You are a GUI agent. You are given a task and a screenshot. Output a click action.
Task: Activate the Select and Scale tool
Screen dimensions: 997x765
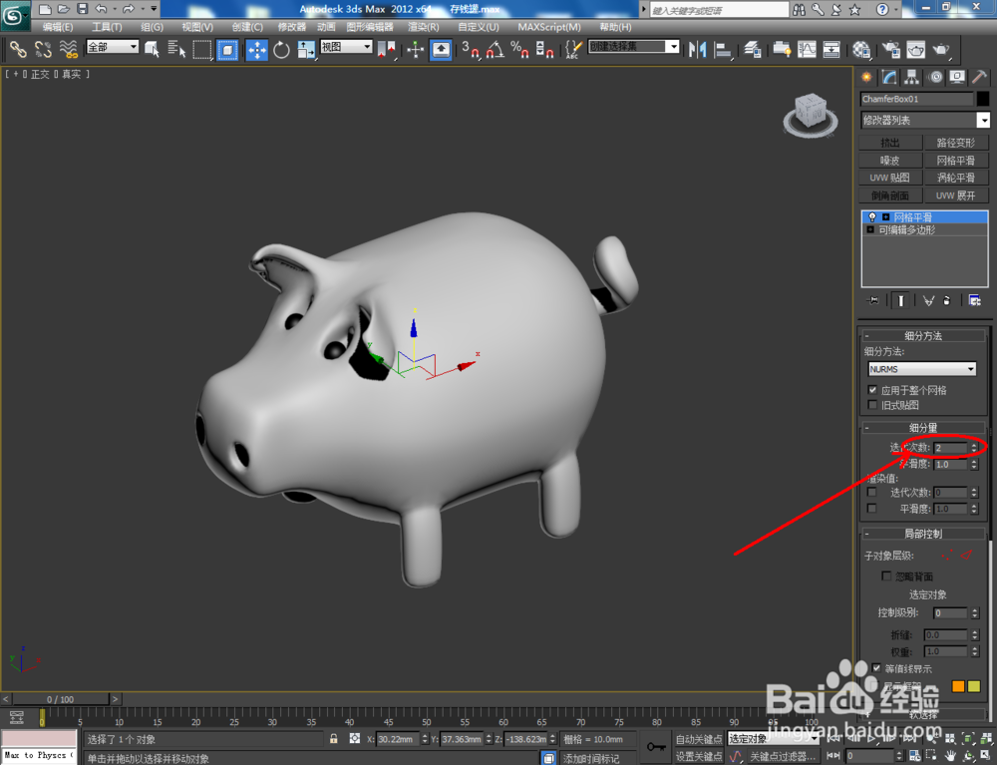306,49
